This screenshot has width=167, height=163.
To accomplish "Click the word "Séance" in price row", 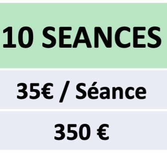I will 111,90.
